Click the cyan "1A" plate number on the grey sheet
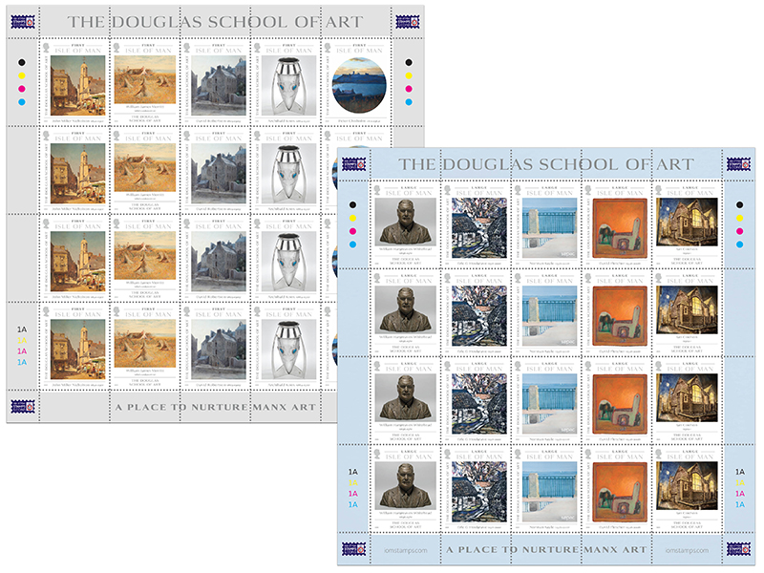 (x=22, y=362)
